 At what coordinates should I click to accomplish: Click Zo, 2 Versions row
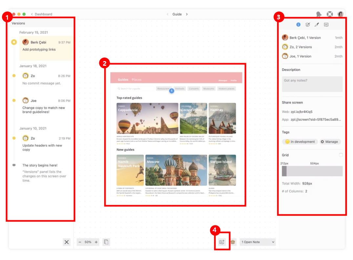(312, 47)
